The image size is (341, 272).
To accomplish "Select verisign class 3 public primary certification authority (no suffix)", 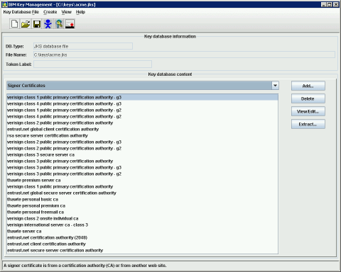I will 142,161.
